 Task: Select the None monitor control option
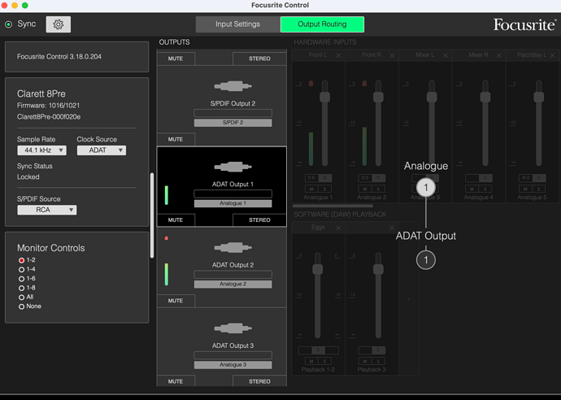tap(21, 307)
